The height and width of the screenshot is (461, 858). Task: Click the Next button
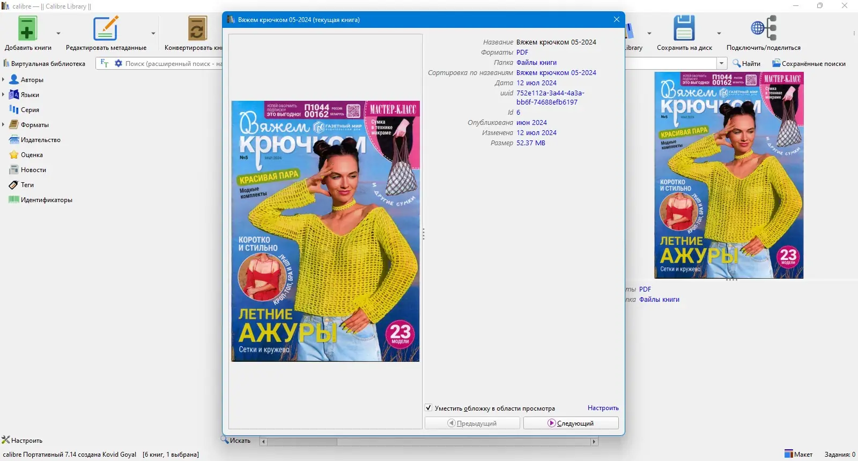tap(571, 423)
